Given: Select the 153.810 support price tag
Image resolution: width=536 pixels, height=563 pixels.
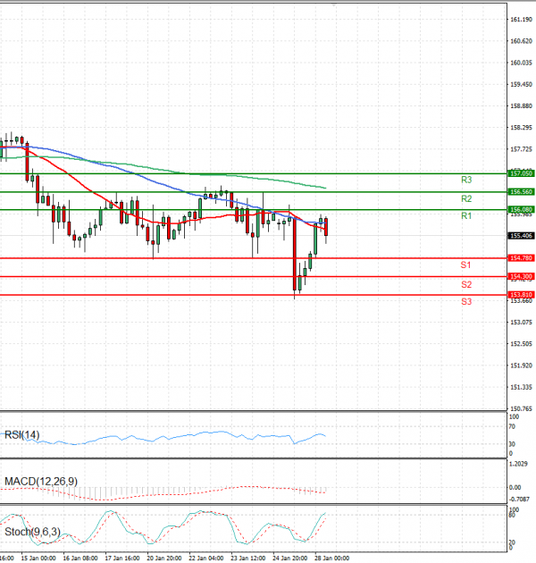Looking at the screenshot, I should [x=522, y=294].
